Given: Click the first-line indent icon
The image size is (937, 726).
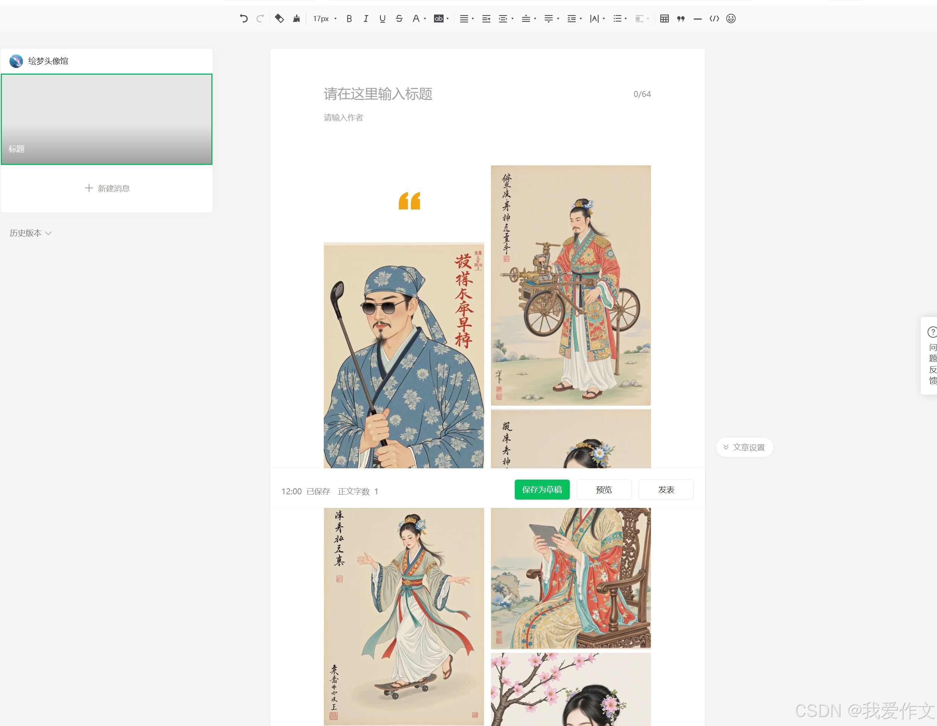Looking at the screenshot, I should click(486, 18).
